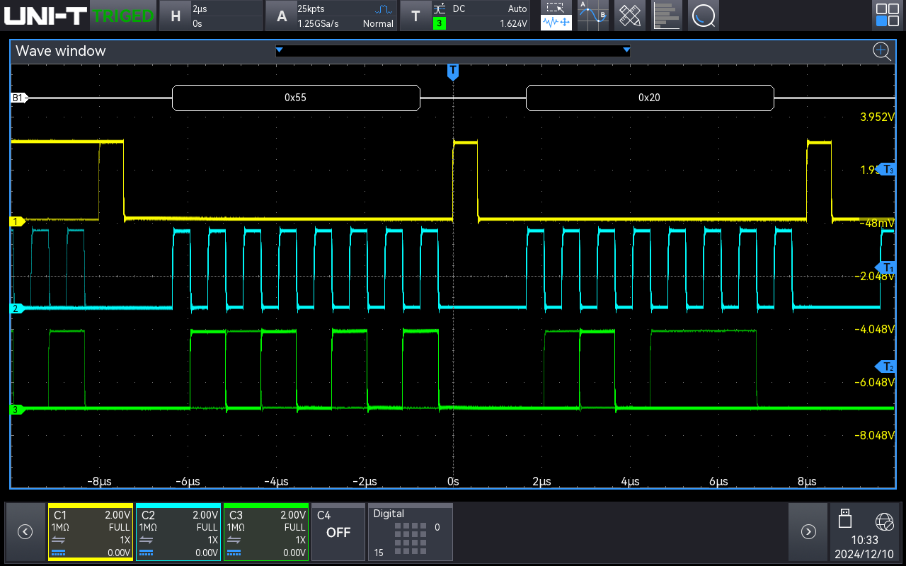Click the pencil-ruler measure tool icon

[x=630, y=16]
